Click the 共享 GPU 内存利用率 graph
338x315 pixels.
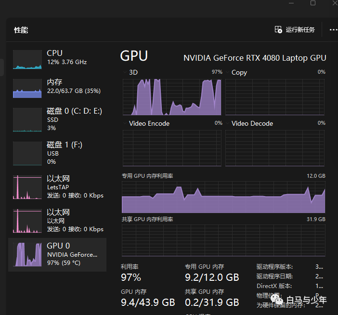coord(223,240)
